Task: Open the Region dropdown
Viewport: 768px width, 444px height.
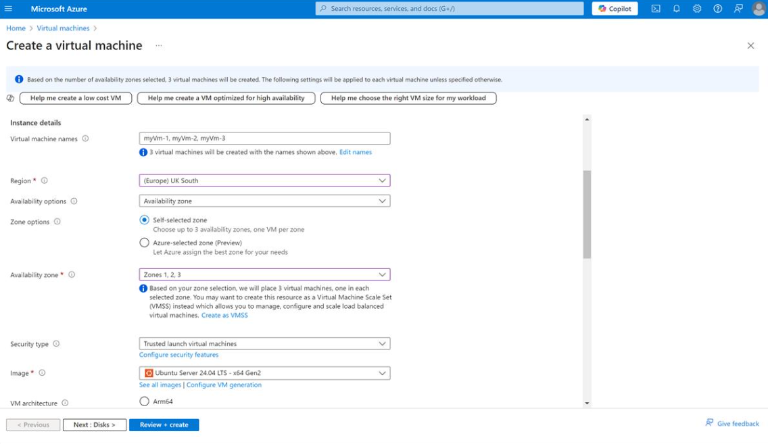Action: [x=264, y=180]
